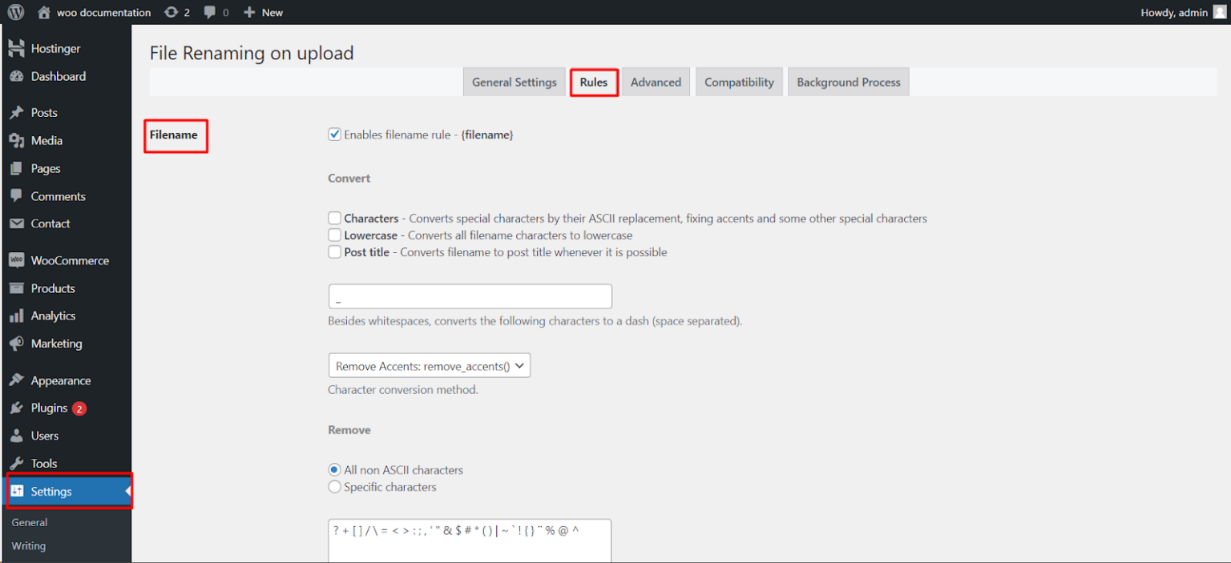Uncheck Enables filename rule
This screenshot has height=563, width=1231.
click(x=334, y=135)
